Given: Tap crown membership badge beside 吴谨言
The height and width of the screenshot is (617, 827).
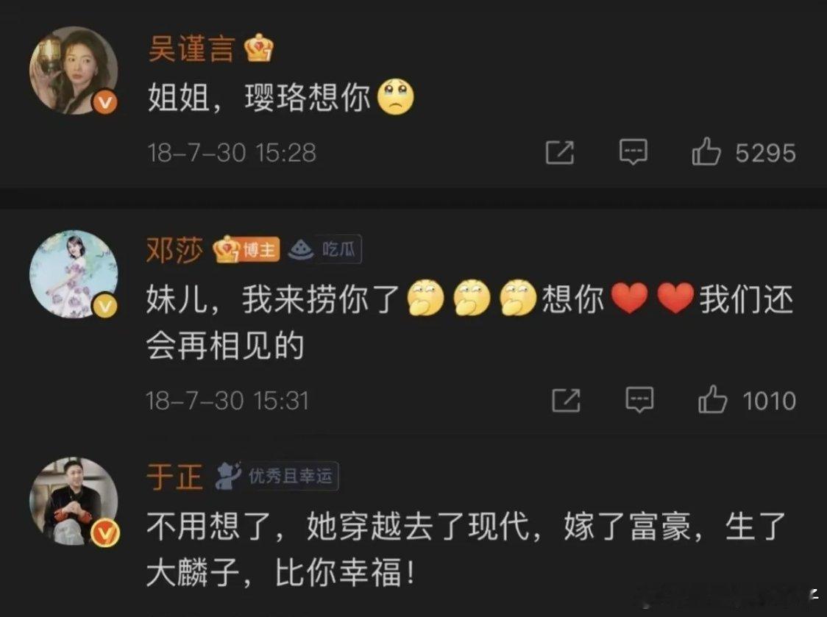Looking at the screenshot, I should [258, 48].
